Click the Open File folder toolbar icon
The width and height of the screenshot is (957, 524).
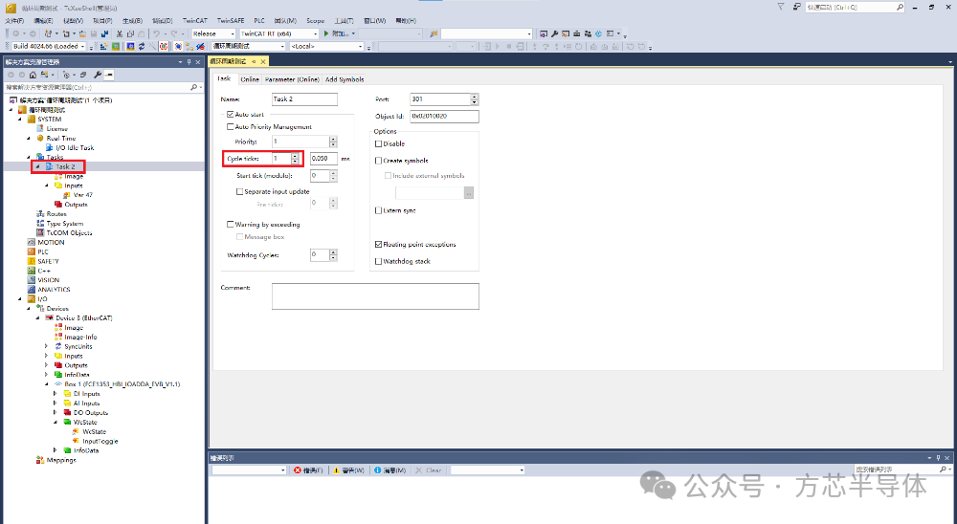(82, 33)
